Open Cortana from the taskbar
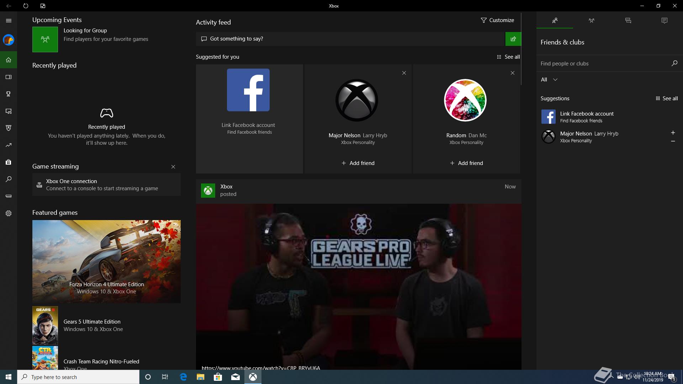Image resolution: width=683 pixels, height=384 pixels. pos(148,377)
